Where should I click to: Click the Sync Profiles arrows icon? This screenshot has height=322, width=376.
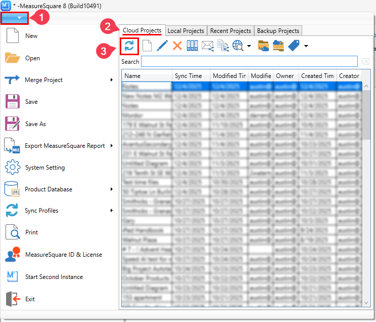coord(12,210)
